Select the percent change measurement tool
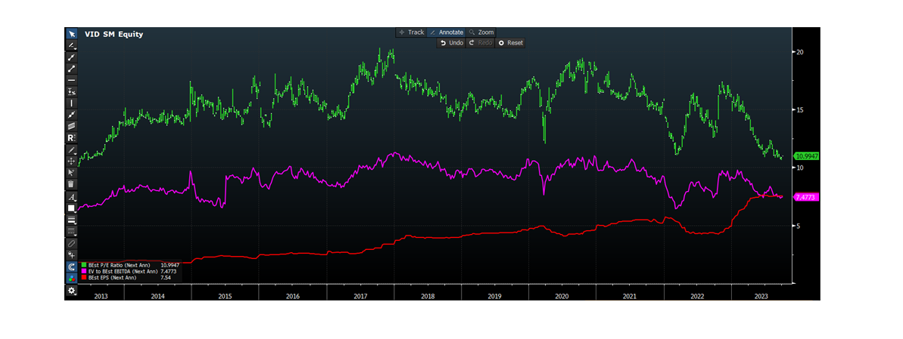Screen dimensions: 903x339 (72, 91)
